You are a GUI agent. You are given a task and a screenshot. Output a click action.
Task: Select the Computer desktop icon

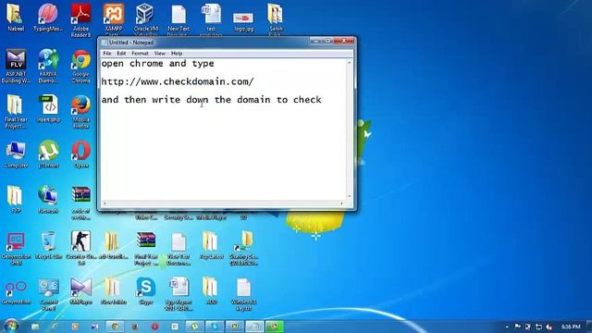[16, 154]
